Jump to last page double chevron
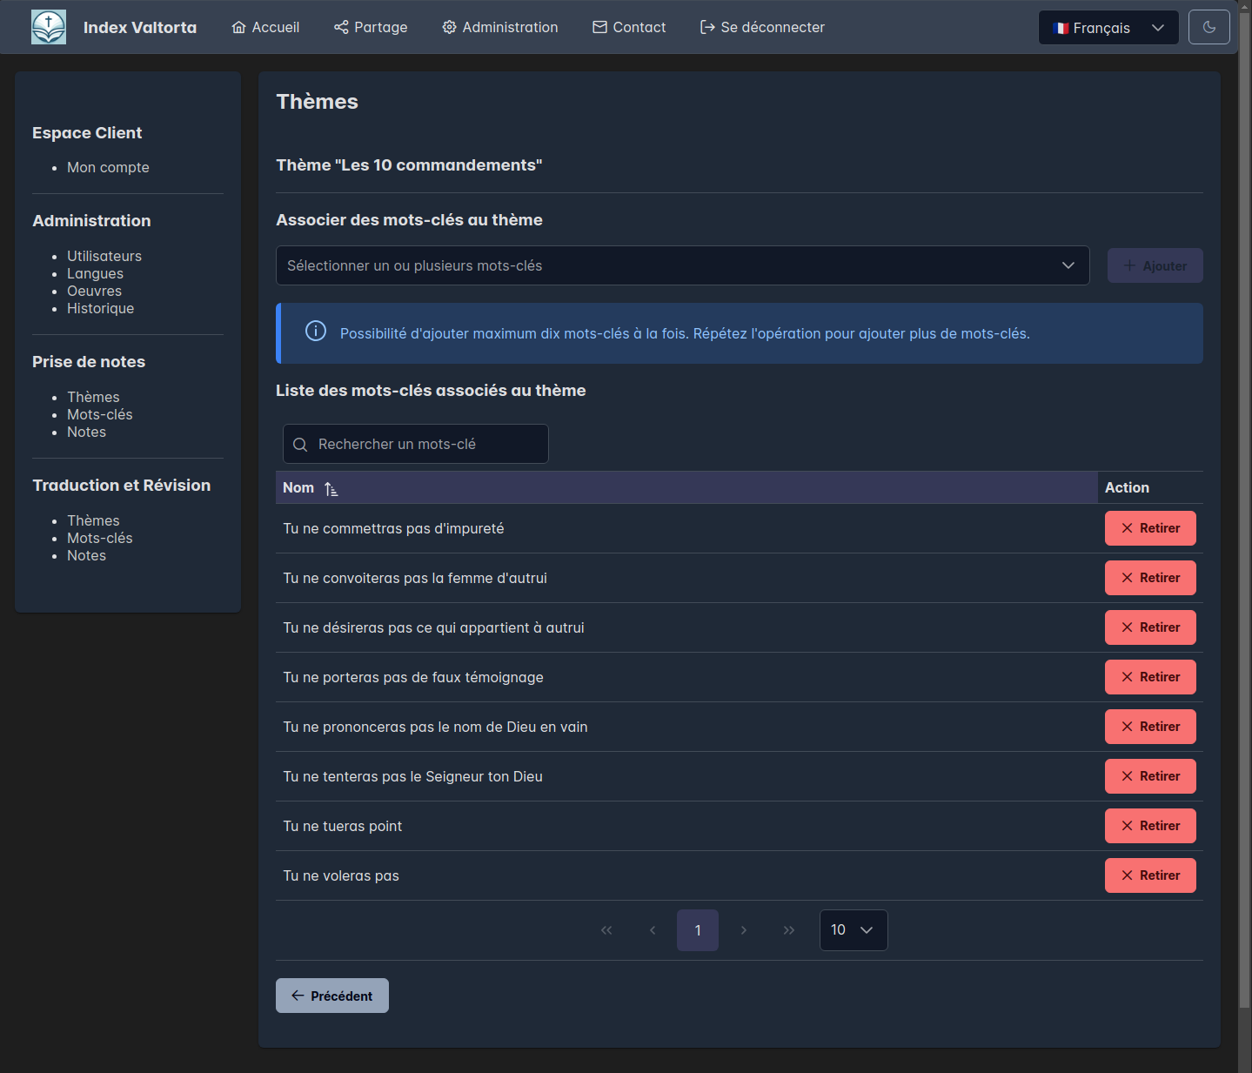This screenshot has width=1252, height=1073. 788,930
